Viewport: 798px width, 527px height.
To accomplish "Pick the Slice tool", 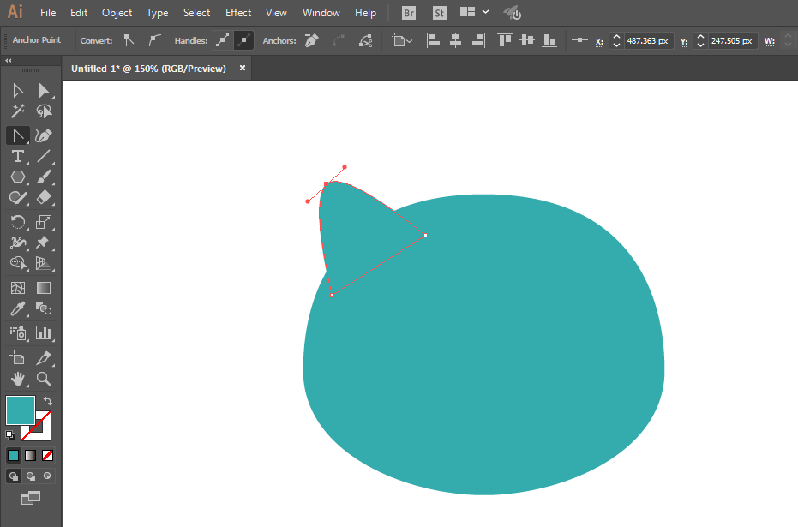I will [x=44, y=358].
